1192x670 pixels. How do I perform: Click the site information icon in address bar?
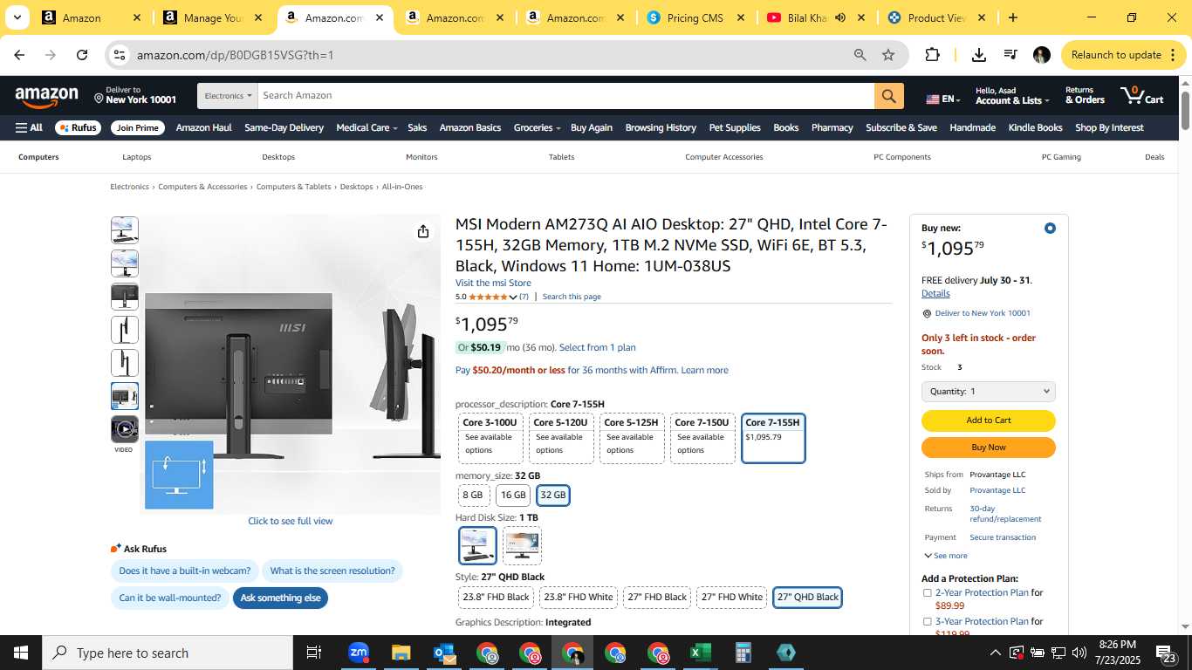click(x=120, y=55)
